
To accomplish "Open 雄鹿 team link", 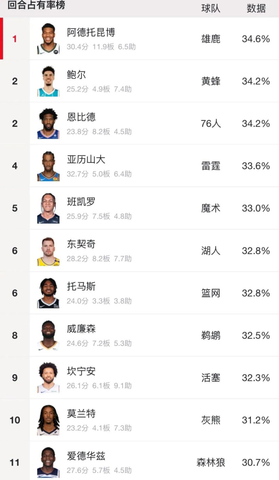I will tap(211, 39).
